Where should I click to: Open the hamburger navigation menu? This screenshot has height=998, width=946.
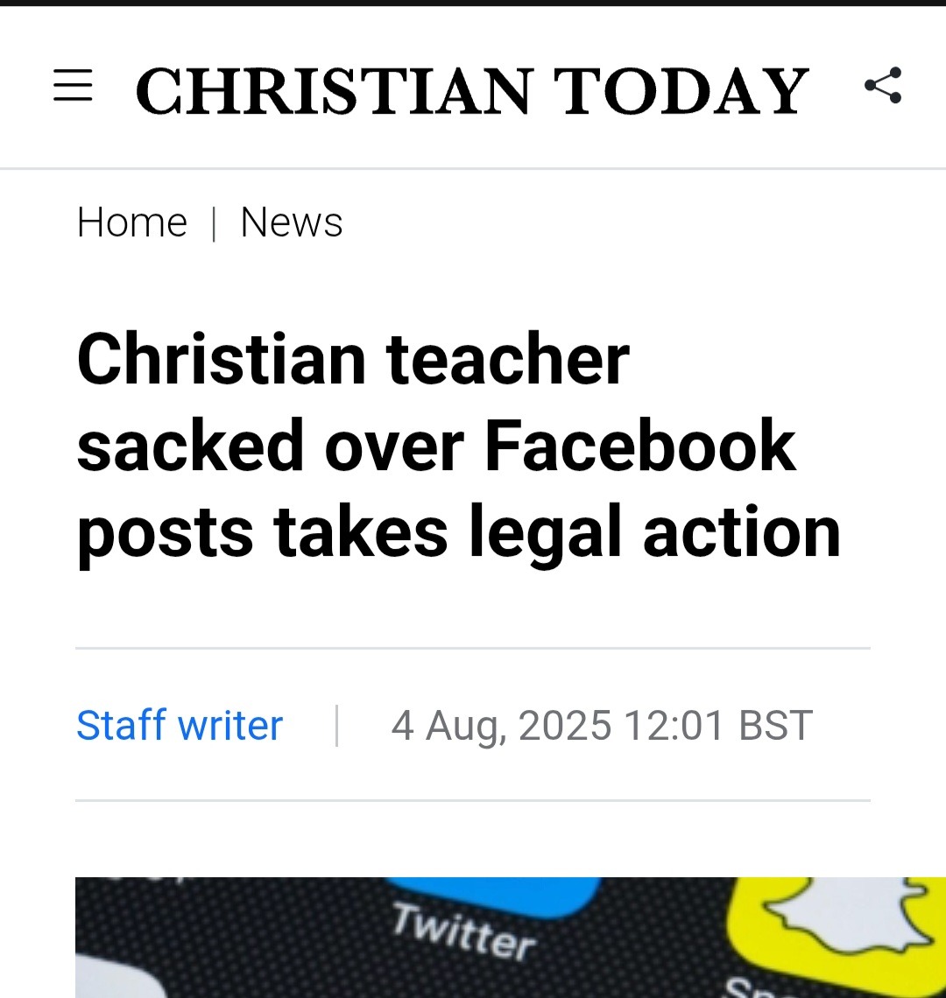[x=73, y=87]
